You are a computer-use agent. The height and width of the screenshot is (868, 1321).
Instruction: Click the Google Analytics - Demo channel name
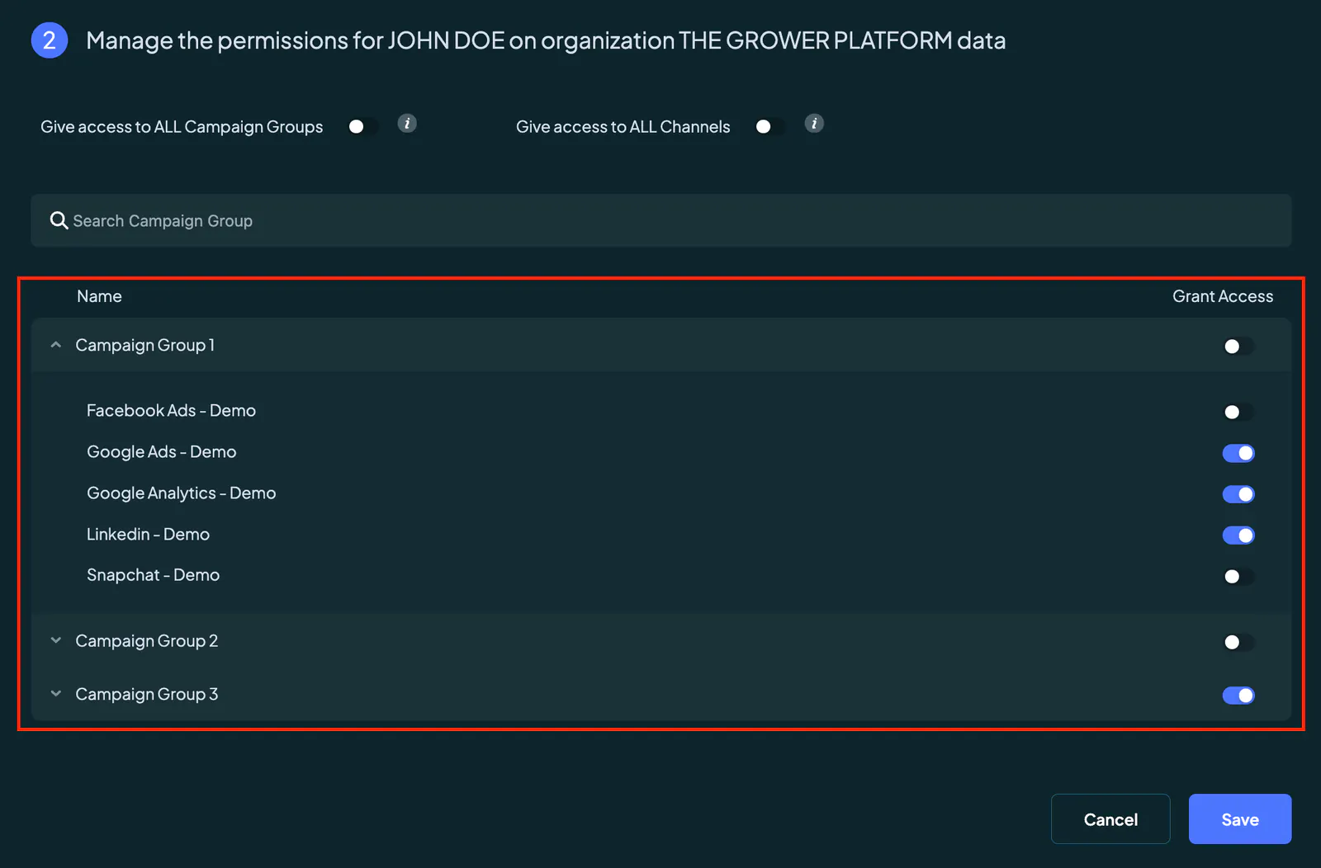click(x=182, y=493)
